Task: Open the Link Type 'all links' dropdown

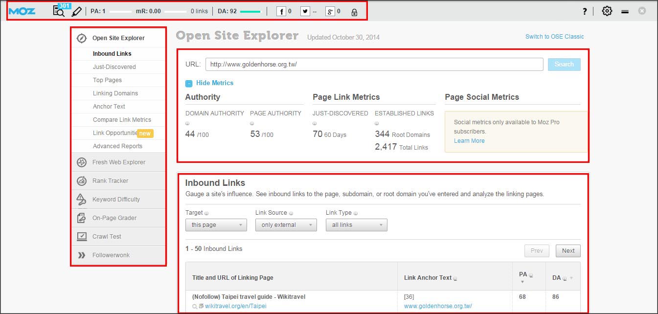Action: click(357, 225)
